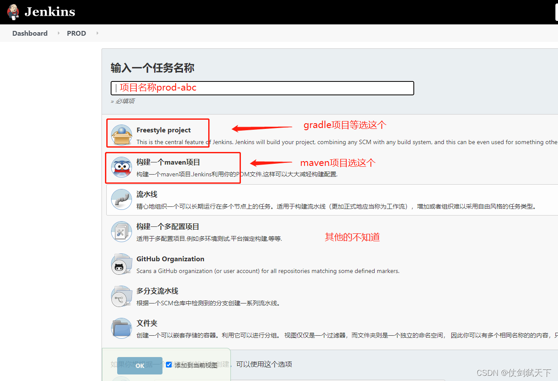Expand the breadcrumb arrow after PROD

97,33
